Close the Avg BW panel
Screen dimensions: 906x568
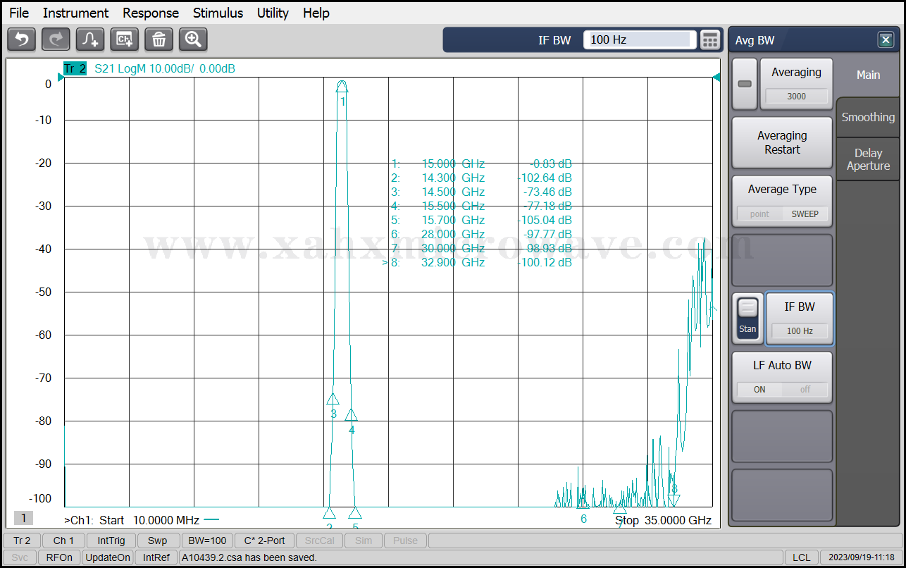click(886, 40)
